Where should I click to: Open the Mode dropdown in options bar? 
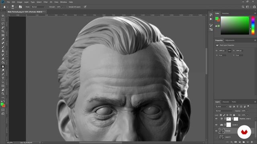38,7
